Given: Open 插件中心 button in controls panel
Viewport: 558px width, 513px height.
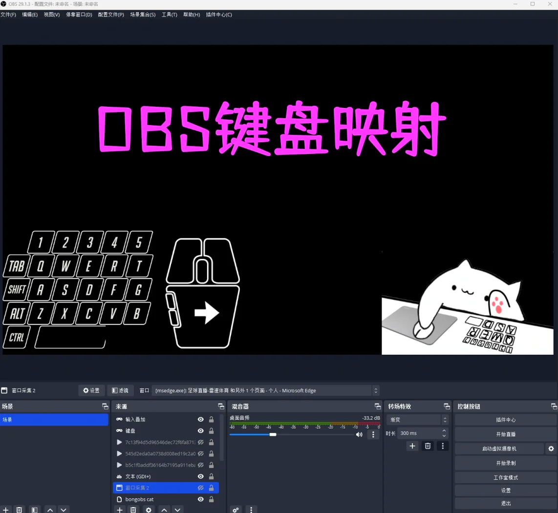Looking at the screenshot, I should [x=506, y=420].
